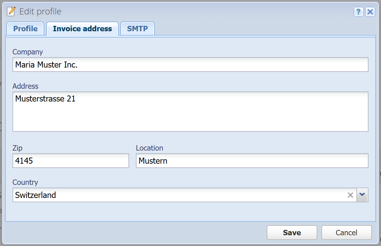381x246 pixels.
Task: Click the Company field label
Action: 28,52
